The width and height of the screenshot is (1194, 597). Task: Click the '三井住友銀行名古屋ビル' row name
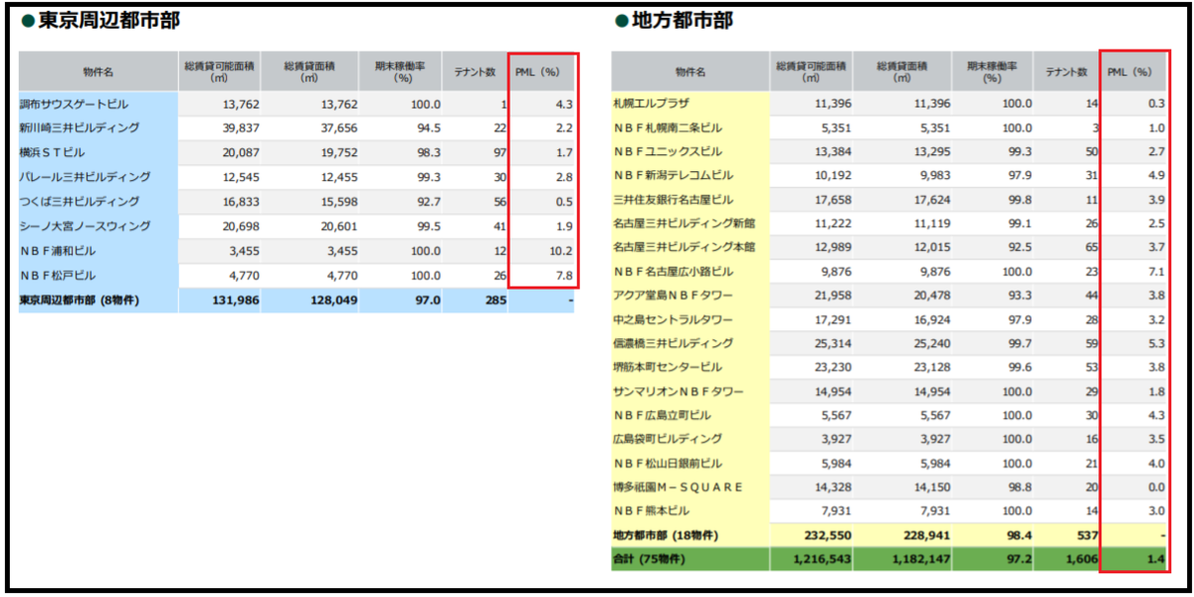674,199
